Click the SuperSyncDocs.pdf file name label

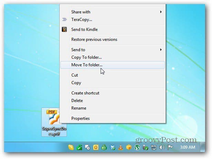coord(54,131)
